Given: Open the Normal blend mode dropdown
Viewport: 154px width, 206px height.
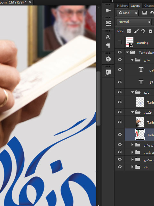Looking at the screenshot, I should pyautogui.click(x=134, y=22).
